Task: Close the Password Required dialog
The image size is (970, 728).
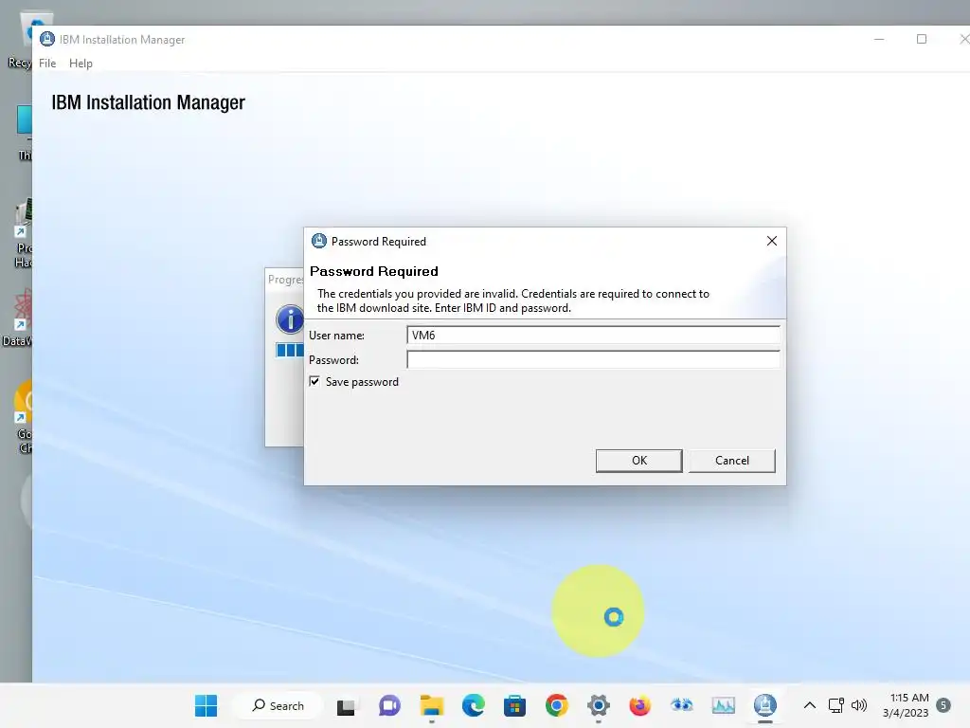Action: (x=771, y=241)
